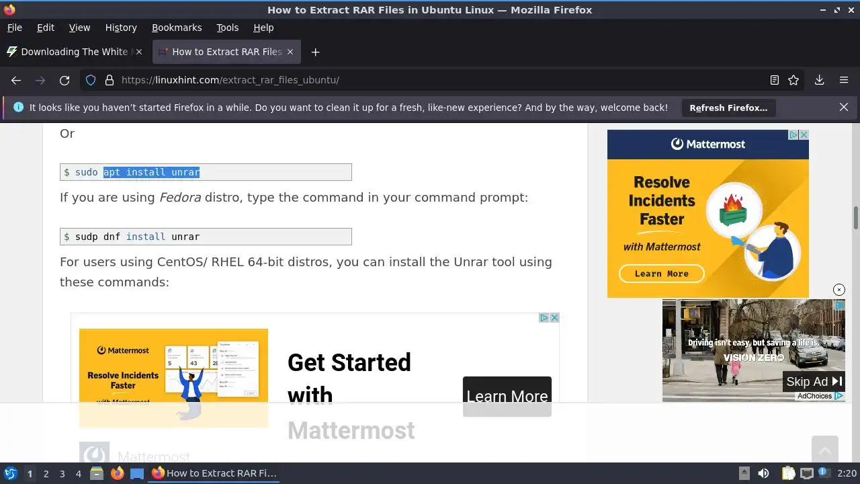Launch Firefox from the taskbar quick launcher
Image resolution: width=860 pixels, height=484 pixels.
pyautogui.click(x=117, y=473)
